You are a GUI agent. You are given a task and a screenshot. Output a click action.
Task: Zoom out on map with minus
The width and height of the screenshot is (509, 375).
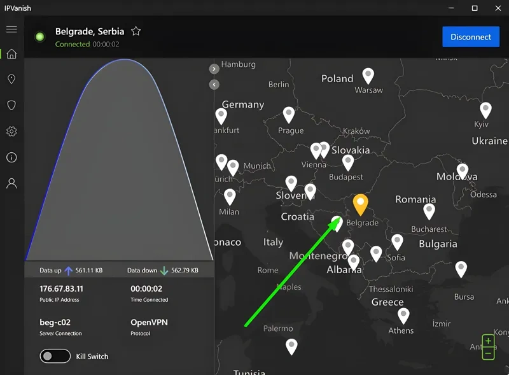(x=488, y=353)
